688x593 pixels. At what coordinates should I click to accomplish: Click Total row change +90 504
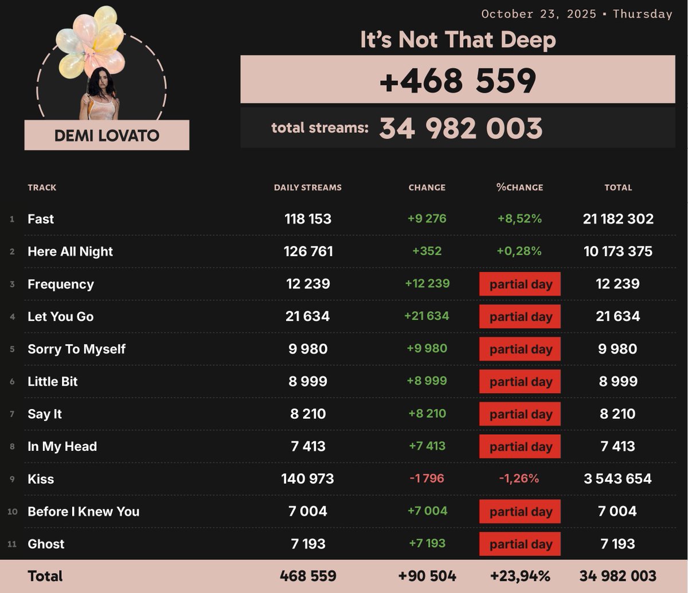click(427, 576)
